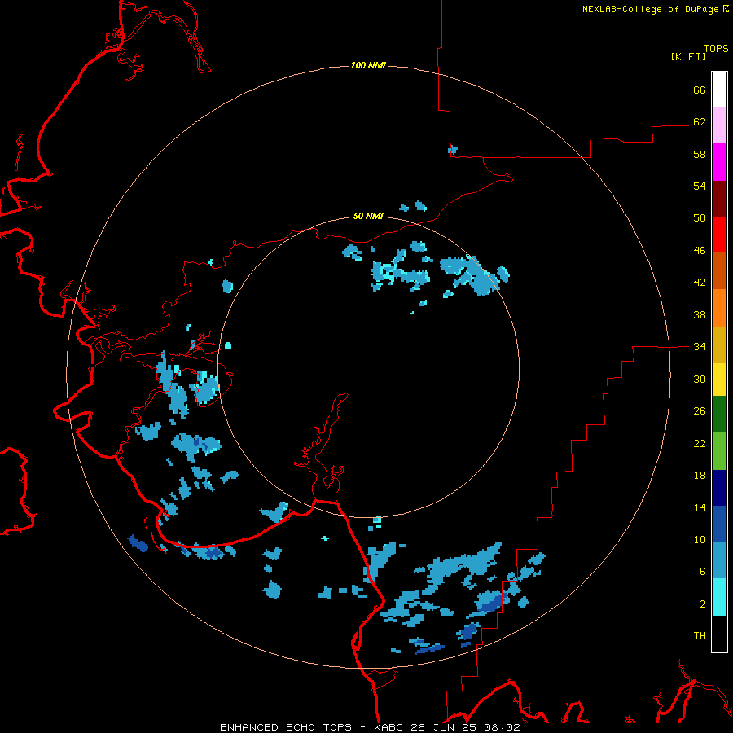Click the legend value '58'

coord(700,154)
